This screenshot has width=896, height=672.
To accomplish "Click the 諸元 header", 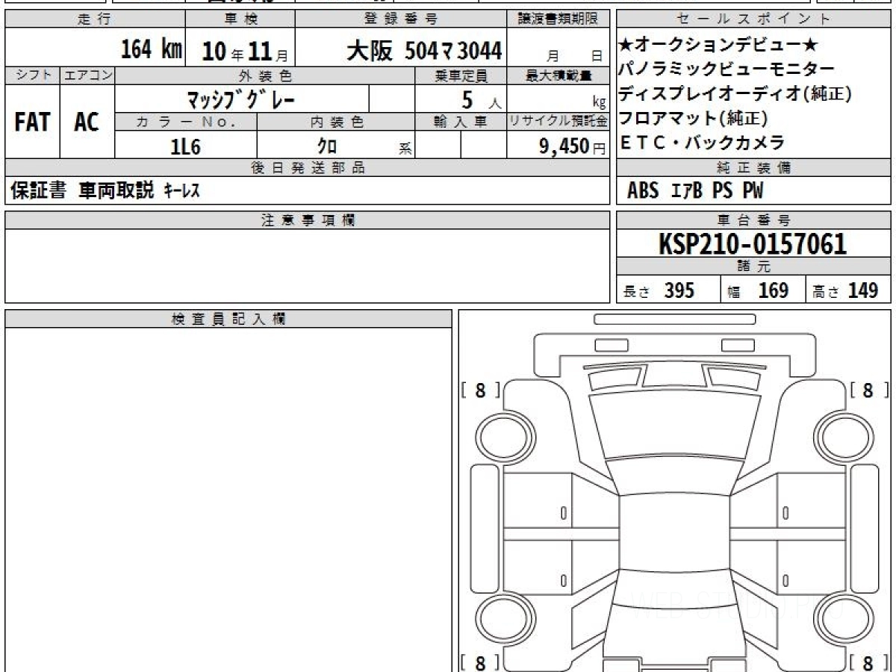I will [x=753, y=267].
